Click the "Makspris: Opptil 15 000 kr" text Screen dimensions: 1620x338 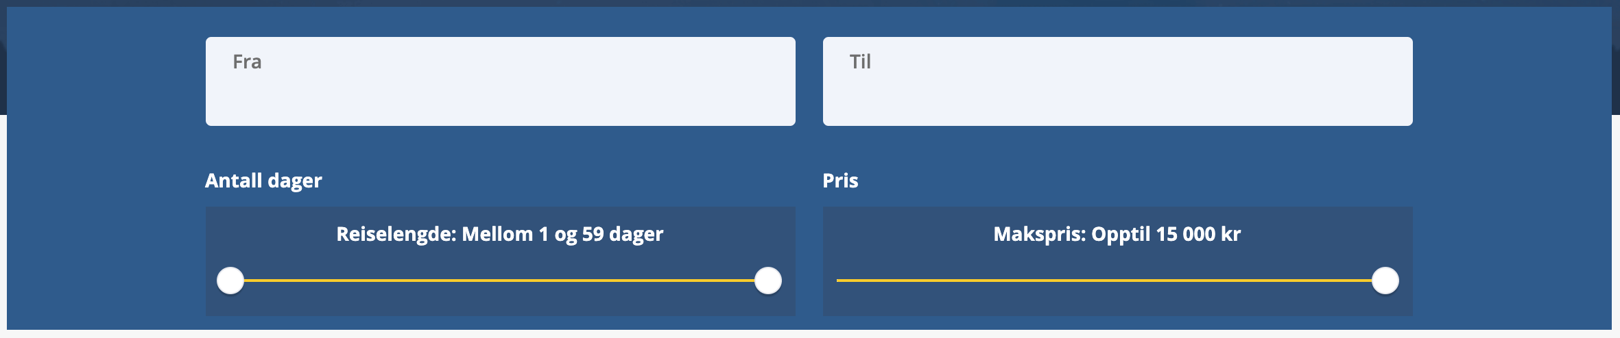click(x=1117, y=234)
